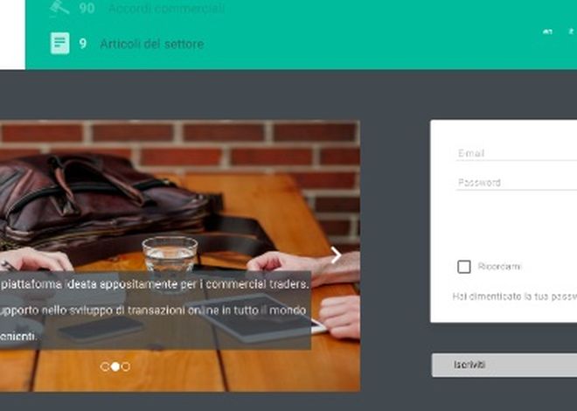Click the Ricordami label text
The height and width of the screenshot is (411, 577).
[499, 266]
